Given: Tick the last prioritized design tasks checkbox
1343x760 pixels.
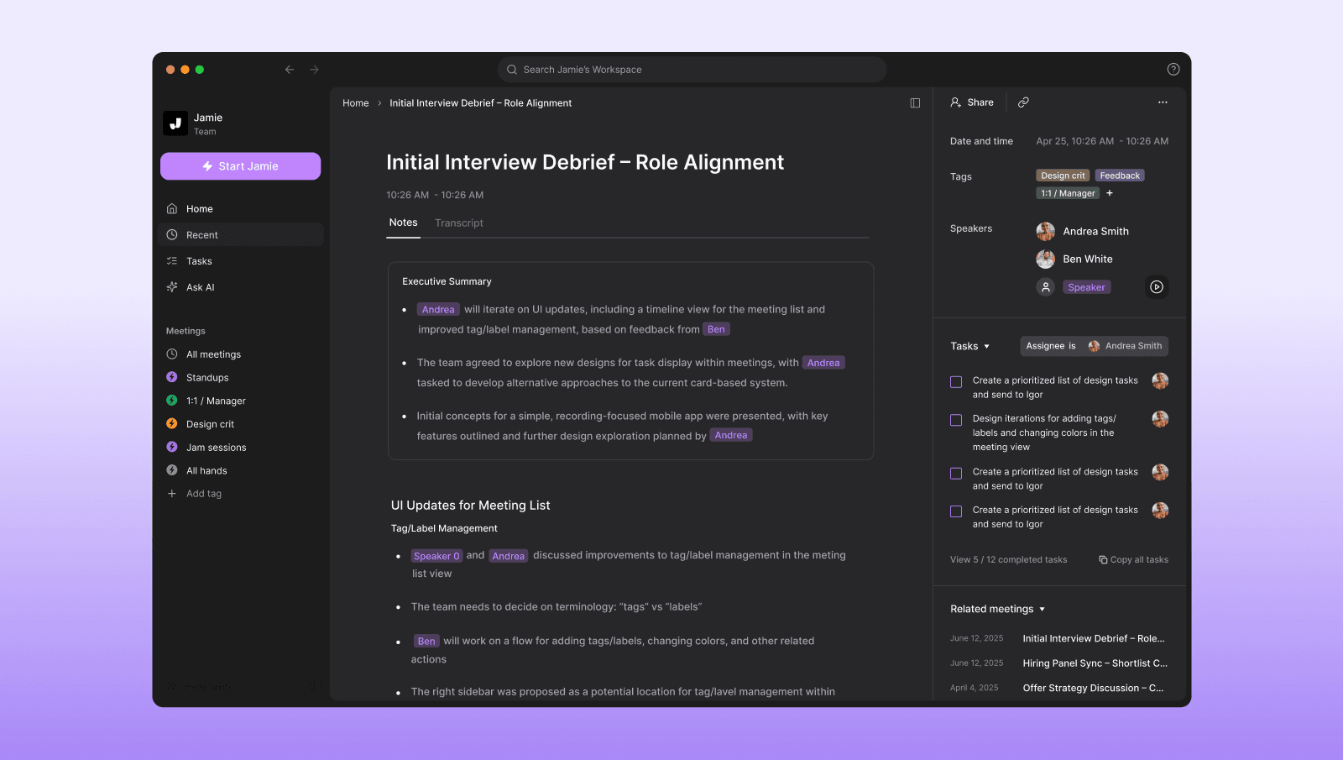Looking at the screenshot, I should [x=956, y=511].
